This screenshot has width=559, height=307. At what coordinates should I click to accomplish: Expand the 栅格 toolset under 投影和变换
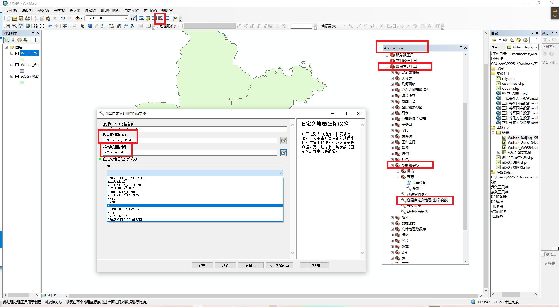coord(398,171)
